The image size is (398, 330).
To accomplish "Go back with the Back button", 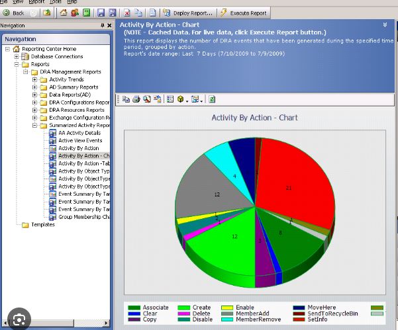I will click(13, 13).
